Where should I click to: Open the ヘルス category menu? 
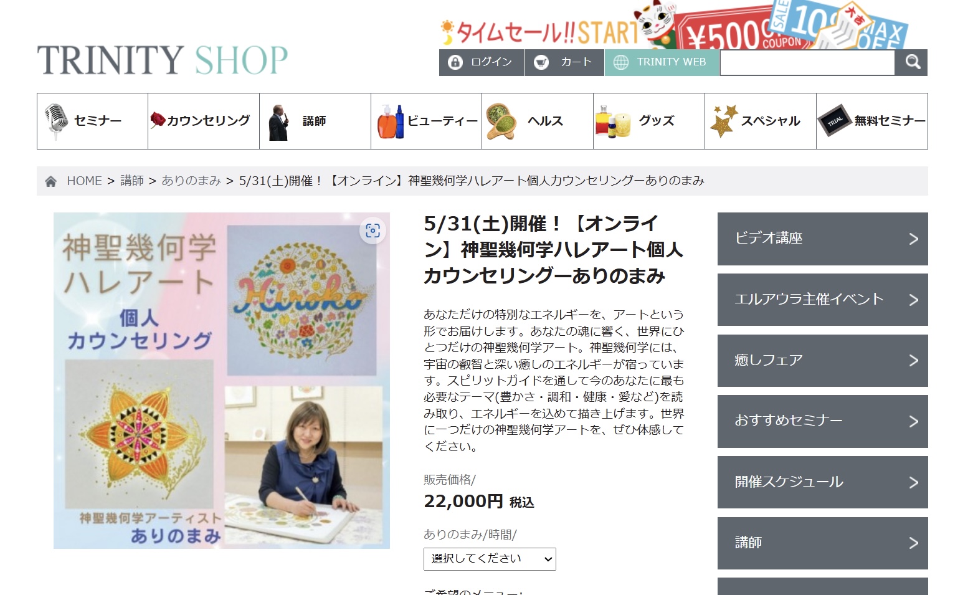pos(538,121)
